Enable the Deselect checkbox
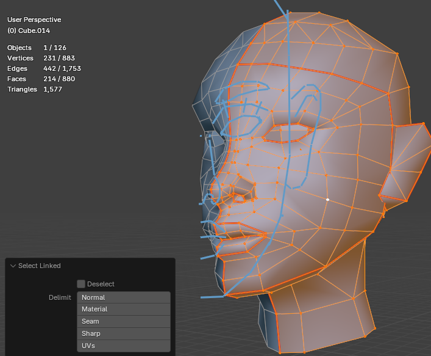Viewport: 431px width, 356px height. click(81, 284)
